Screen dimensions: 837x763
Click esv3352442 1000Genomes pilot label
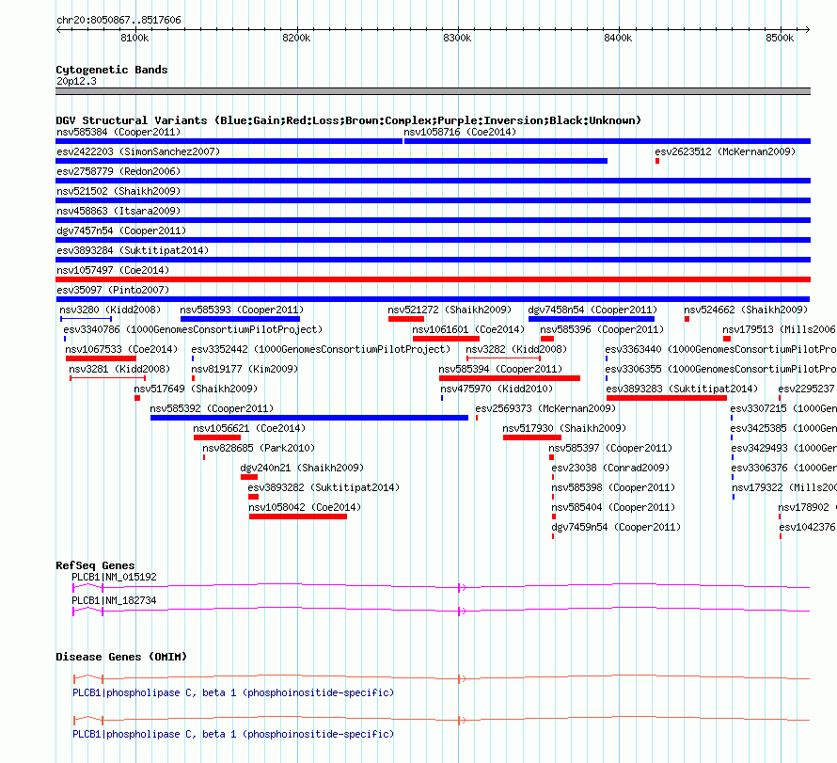[321, 349]
